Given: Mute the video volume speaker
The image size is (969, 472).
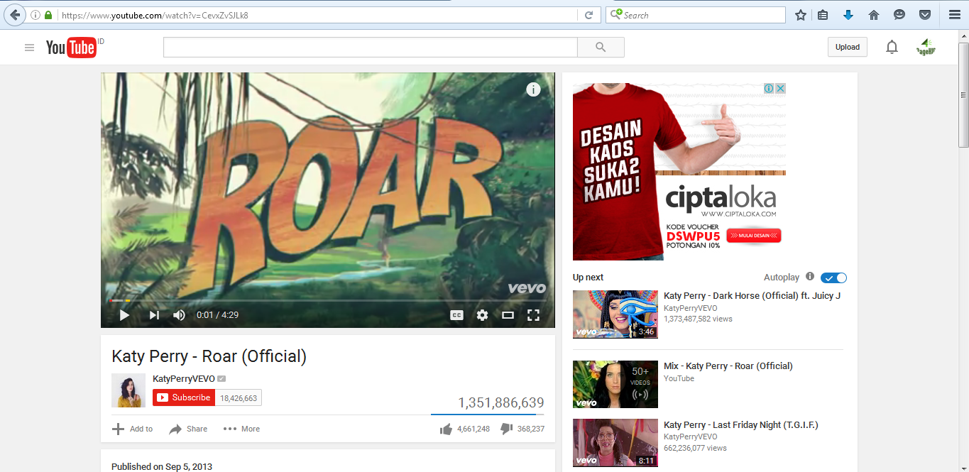Looking at the screenshot, I should [x=179, y=315].
